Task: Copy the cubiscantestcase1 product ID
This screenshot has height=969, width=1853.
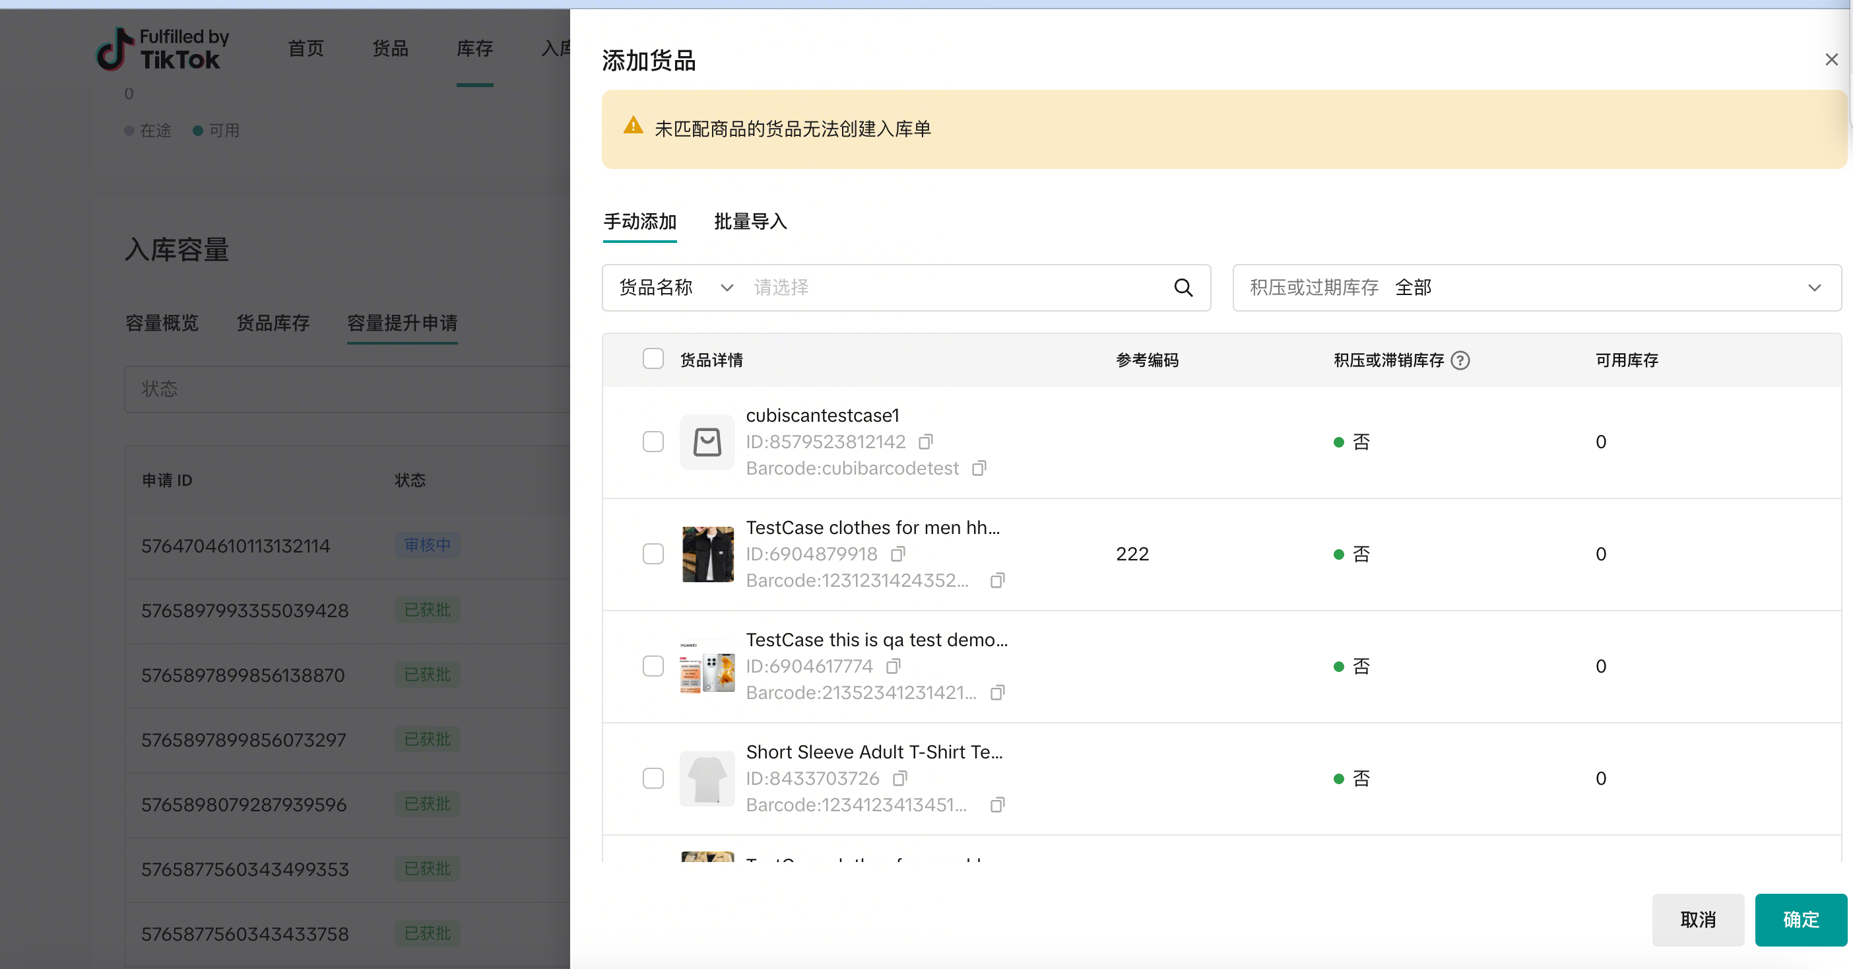Action: point(926,442)
